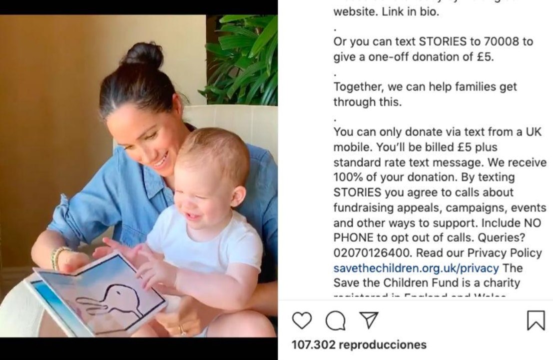Like the post with the heart icon

(302, 320)
